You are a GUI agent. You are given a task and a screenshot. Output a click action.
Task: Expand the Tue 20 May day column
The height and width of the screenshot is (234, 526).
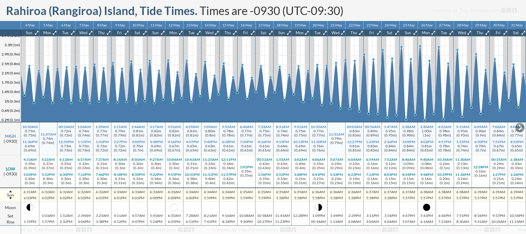tap(325, 33)
